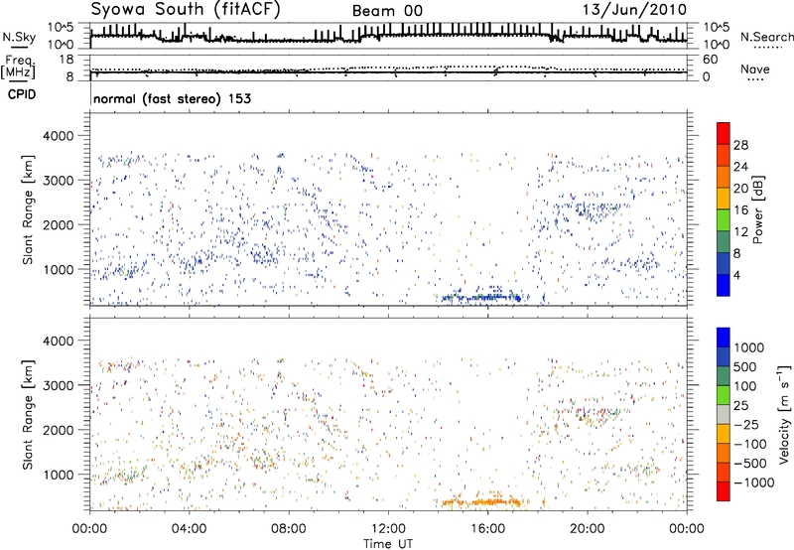Image resolution: width=794 pixels, height=550 pixels.
Task: Click the 'Freq. [MHz]' axis label
Action: pos(18,67)
